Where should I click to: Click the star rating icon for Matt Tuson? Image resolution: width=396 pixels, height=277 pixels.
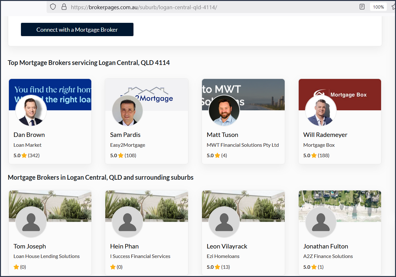click(x=217, y=155)
